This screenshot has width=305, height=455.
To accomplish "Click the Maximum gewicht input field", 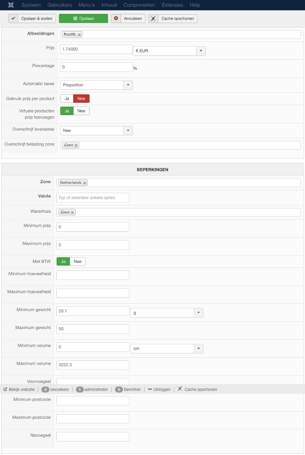I will 92,329.
